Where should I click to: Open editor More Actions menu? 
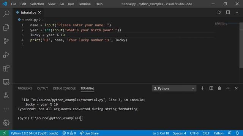click(x=236, y=12)
